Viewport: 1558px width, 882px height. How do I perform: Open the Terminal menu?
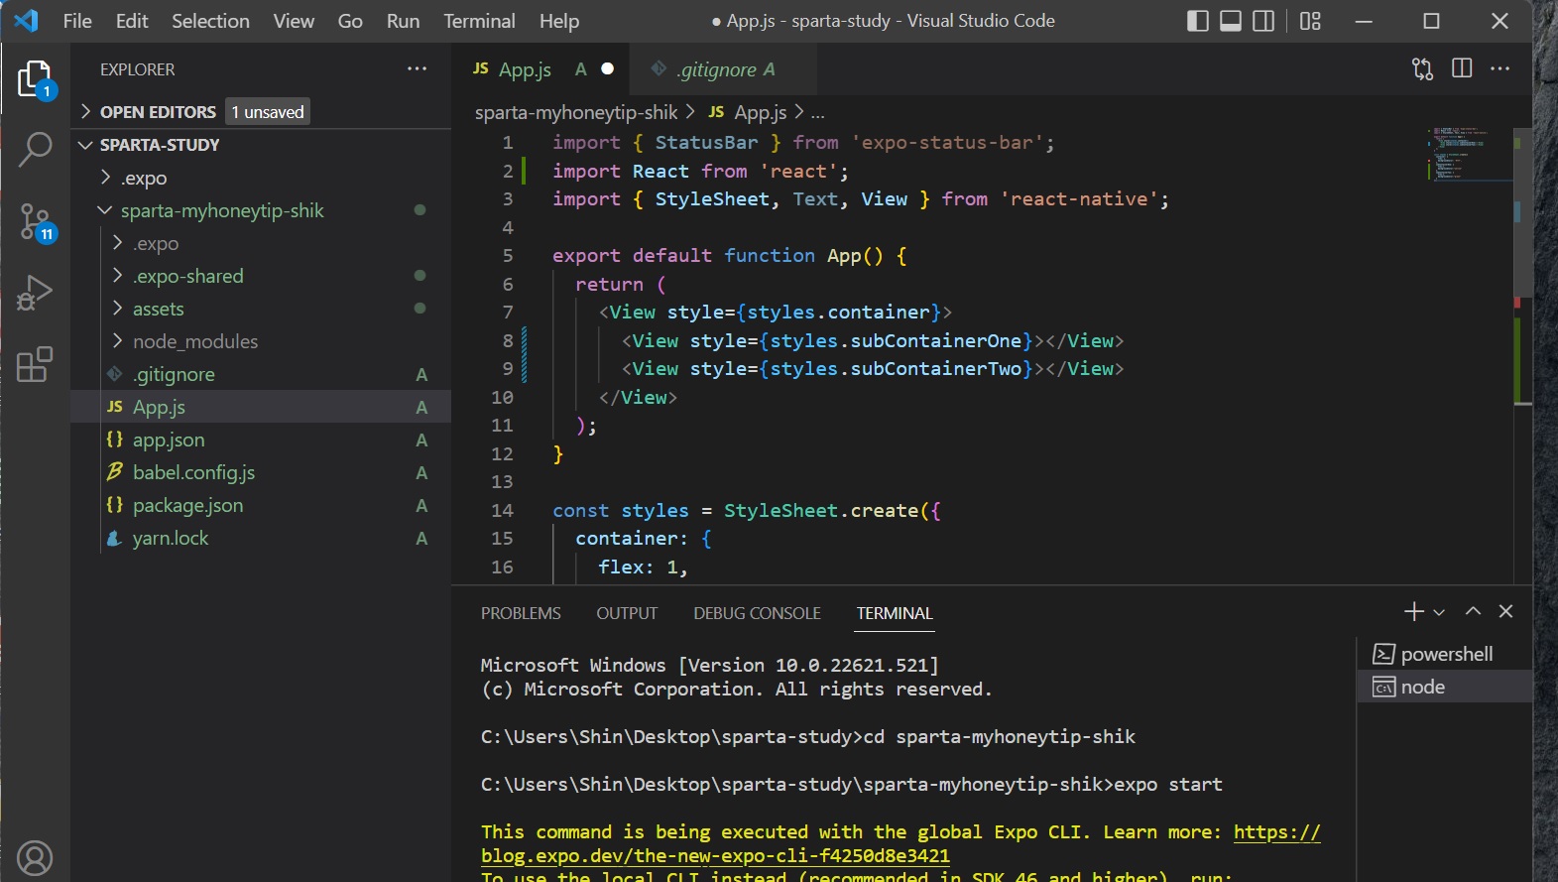[x=479, y=21]
